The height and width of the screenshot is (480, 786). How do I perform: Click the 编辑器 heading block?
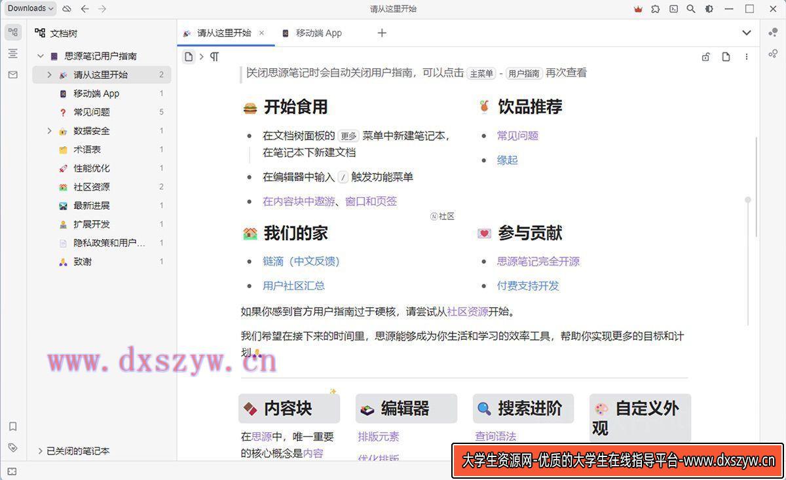[x=406, y=409]
